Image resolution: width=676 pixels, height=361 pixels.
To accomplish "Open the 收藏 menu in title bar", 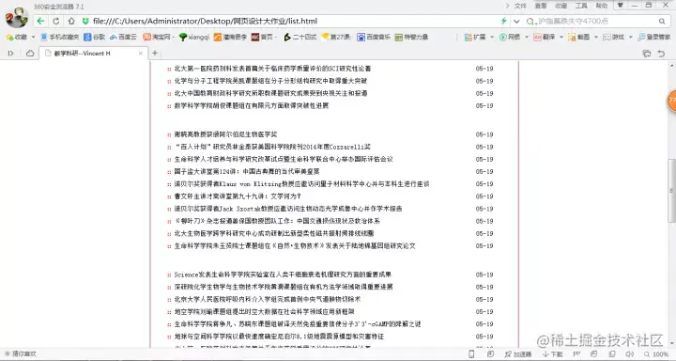I will coord(561,6).
